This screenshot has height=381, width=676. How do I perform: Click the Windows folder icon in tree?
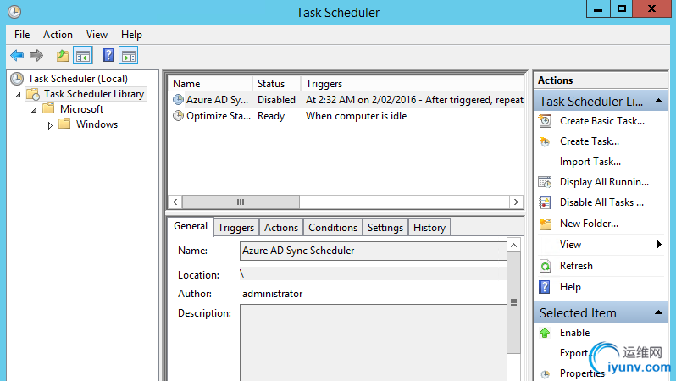tap(64, 124)
